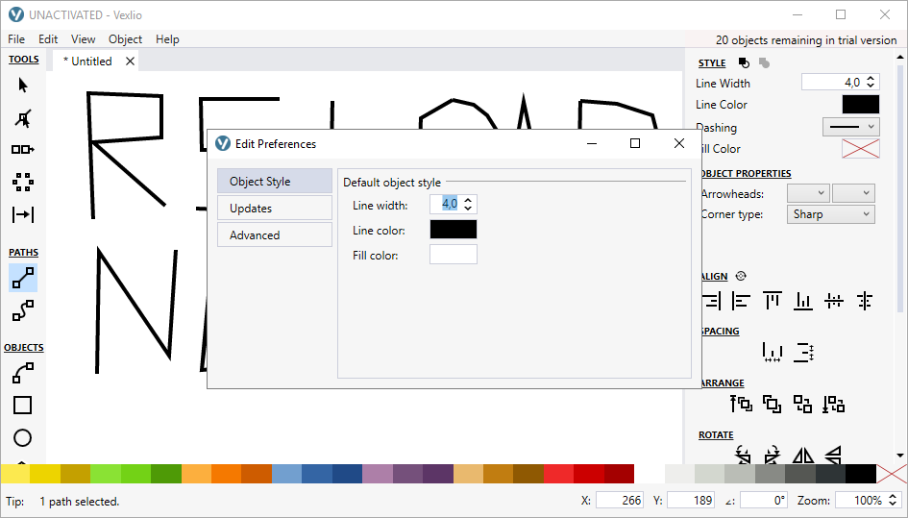Open the Help menu
This screenshot has height=518, width=908.
tap(167, 38)
